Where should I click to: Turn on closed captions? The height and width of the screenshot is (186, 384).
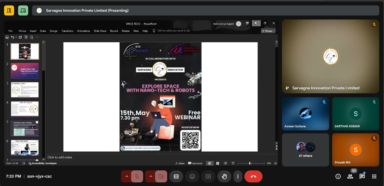point(176,176)
